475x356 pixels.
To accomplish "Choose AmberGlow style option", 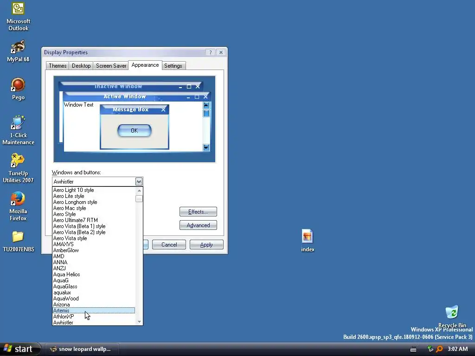I will pyautogui.click(x=94, y=250).
